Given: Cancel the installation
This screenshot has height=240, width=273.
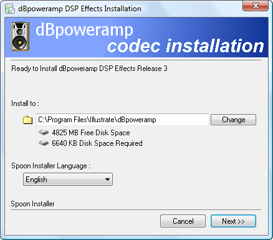Looking at the screenshot, I should coord(183,221).
